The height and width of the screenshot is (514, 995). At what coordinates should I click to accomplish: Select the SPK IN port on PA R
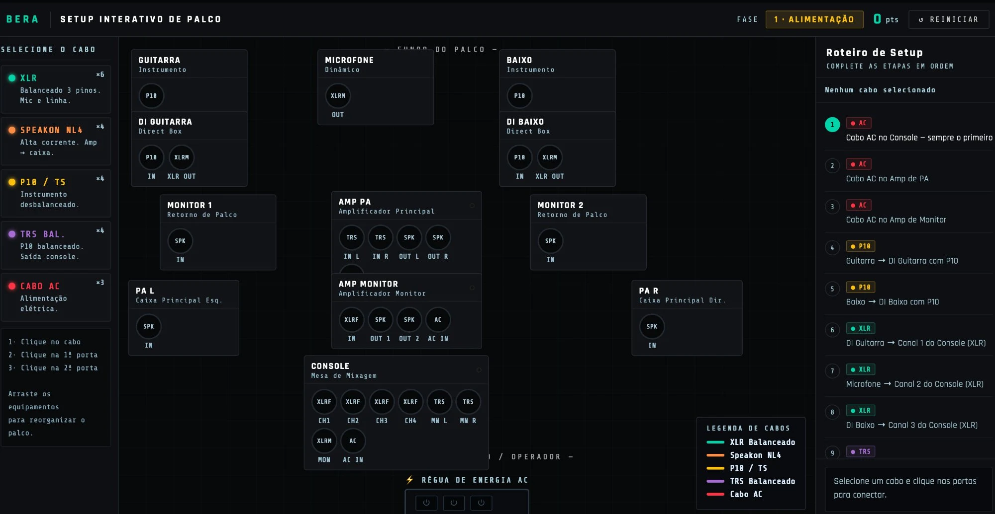652,327
